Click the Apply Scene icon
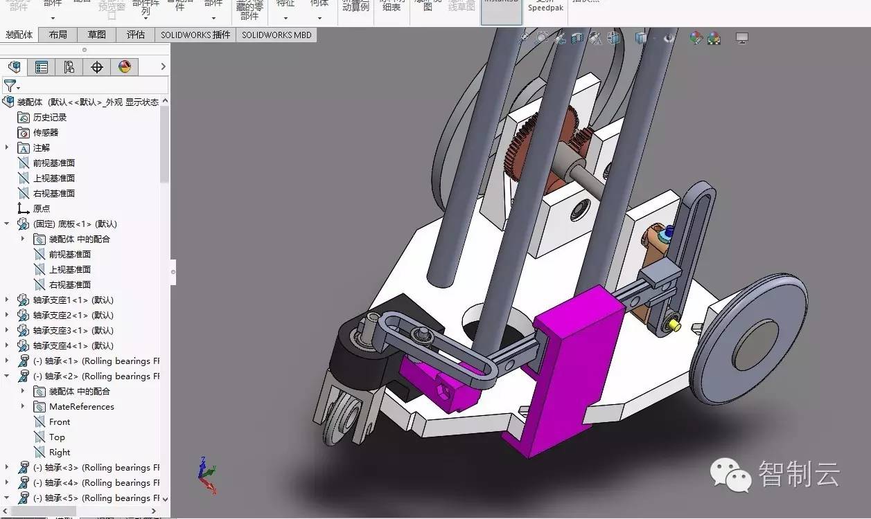 pos(714,38)
